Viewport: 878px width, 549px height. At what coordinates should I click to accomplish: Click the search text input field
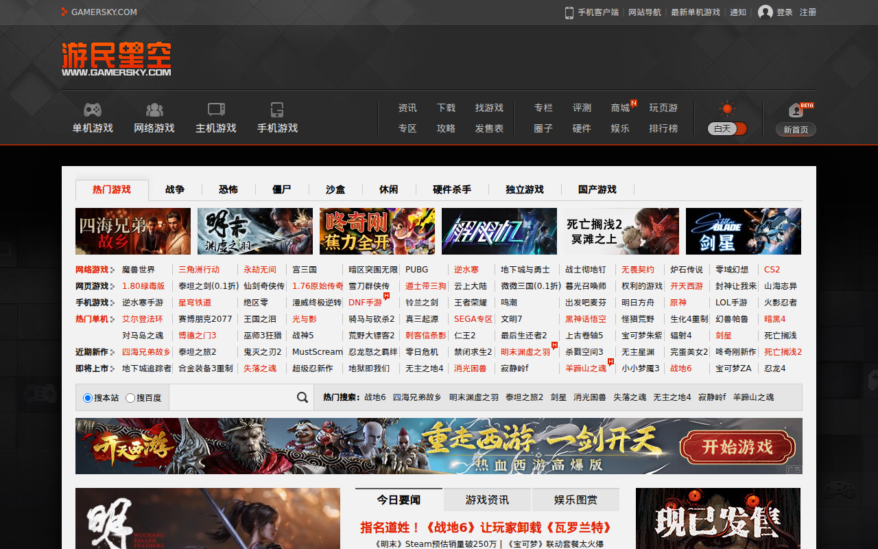[231, 397]
